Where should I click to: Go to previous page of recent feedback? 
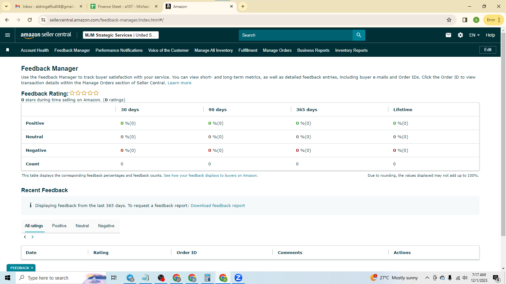[25, 237]
